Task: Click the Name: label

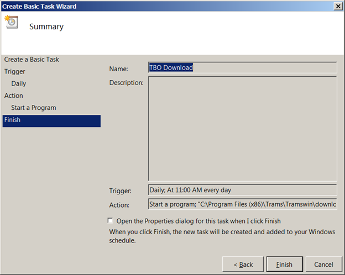Action: 118,69
